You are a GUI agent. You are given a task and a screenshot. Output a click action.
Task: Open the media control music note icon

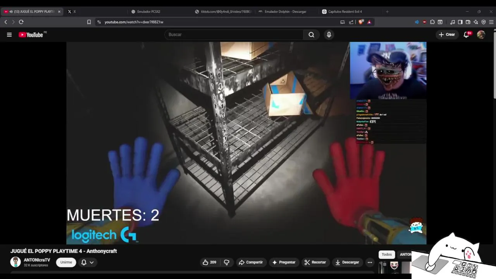point(453,22)
